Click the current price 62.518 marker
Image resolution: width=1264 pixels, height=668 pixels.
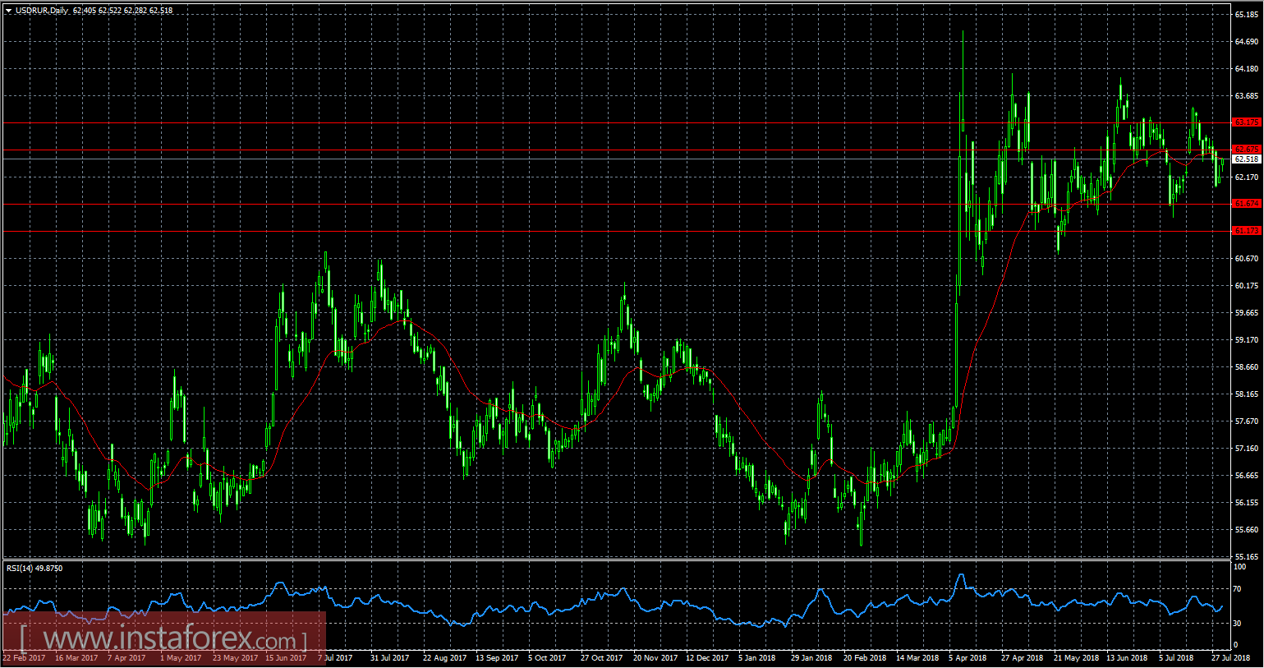click(1246, 159)
